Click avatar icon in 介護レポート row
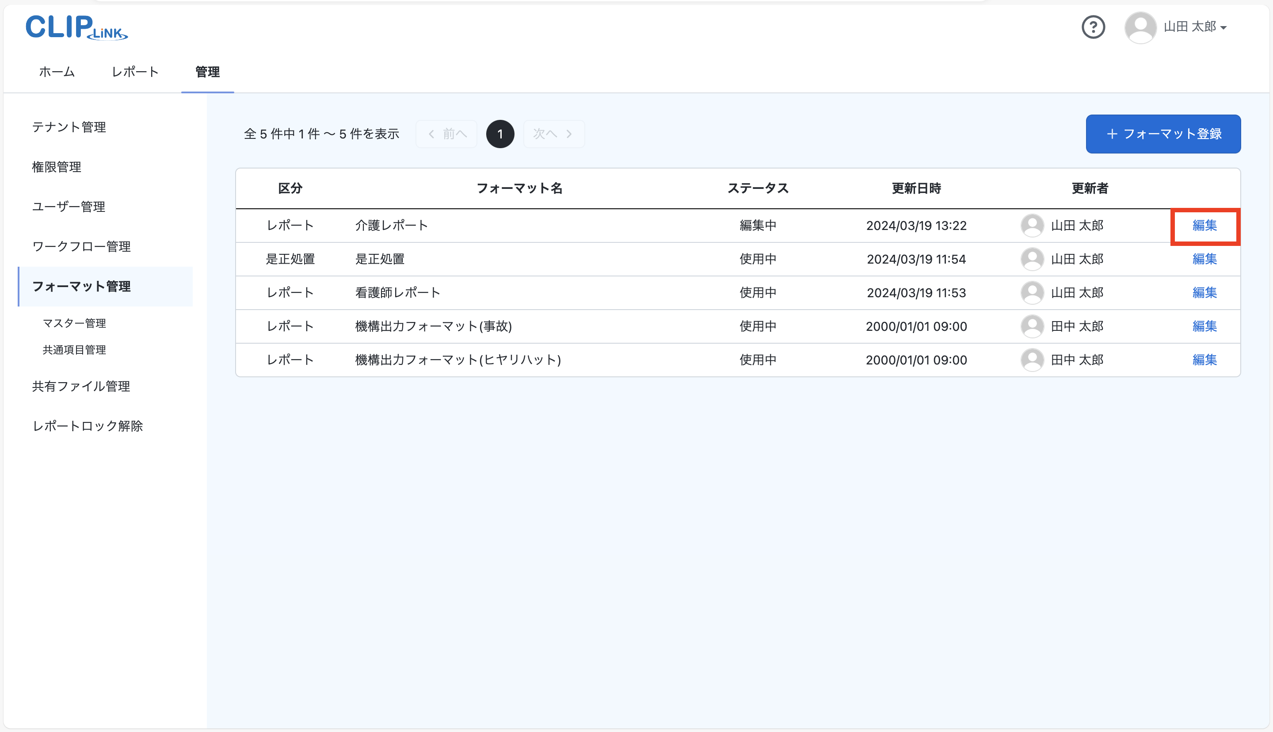The height and width of the screenshot is (732, 1273). [1032, 225]
